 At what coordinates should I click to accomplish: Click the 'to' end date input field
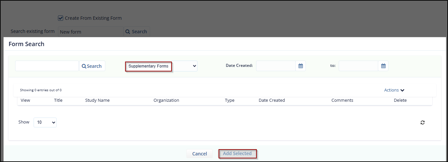(358, 66)
